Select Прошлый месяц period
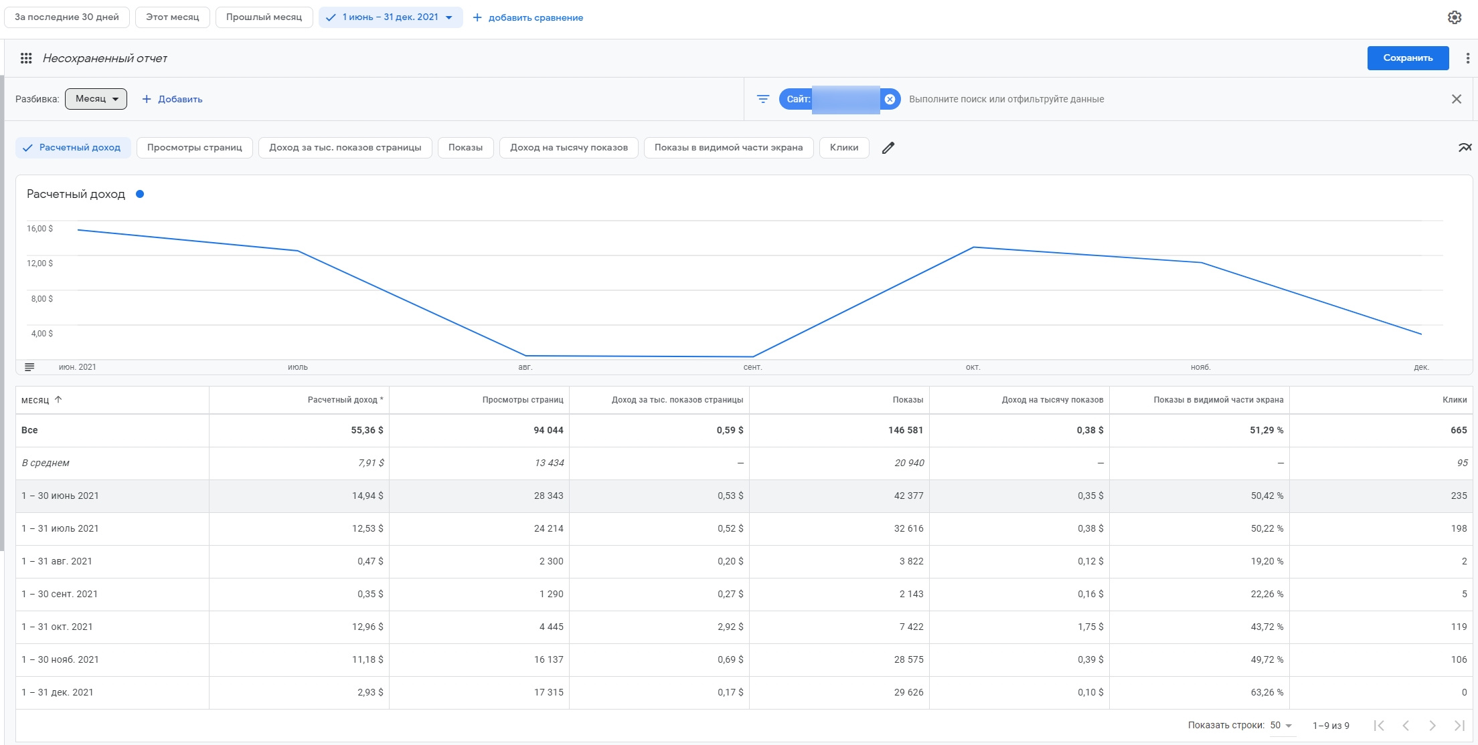The image size is (1478, 745). coord(264,17)
